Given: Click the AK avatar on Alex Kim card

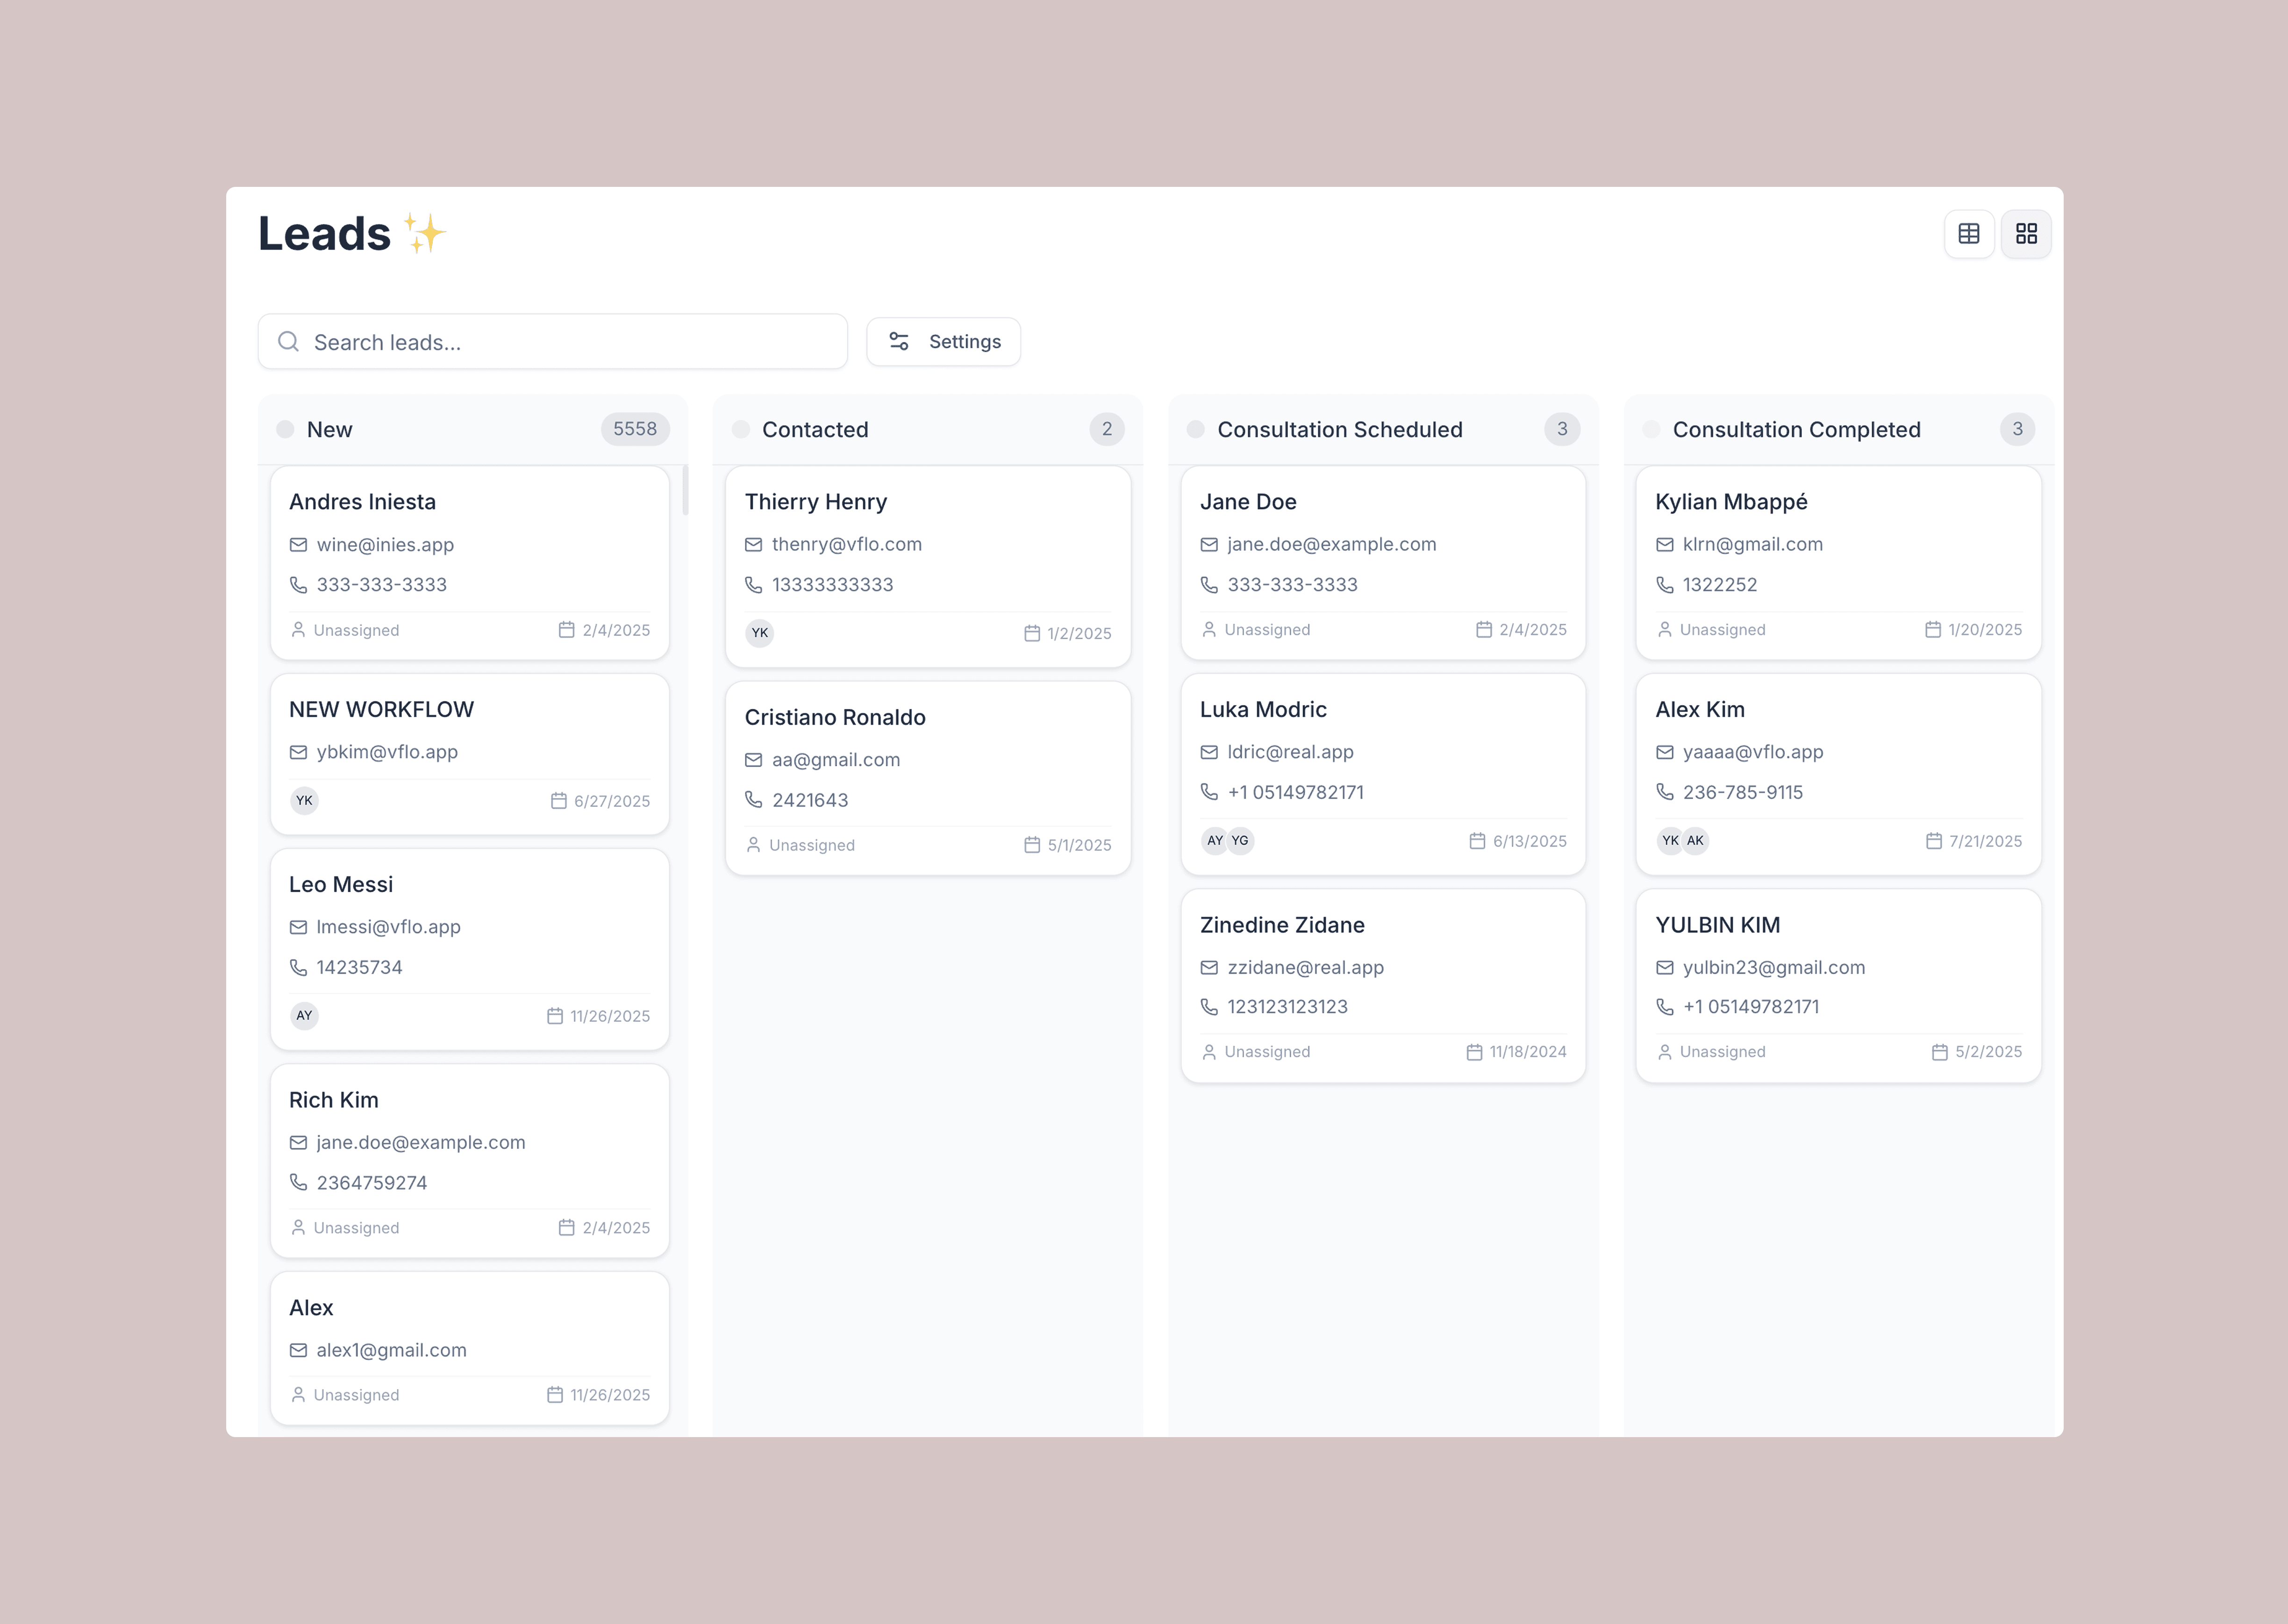Looking at the screenshot, I should (1695, 841).
